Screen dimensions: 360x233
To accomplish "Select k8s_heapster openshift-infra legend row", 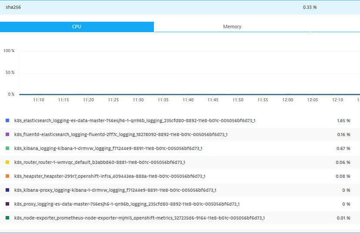I will pyautogui.click(x=110, y=176).
